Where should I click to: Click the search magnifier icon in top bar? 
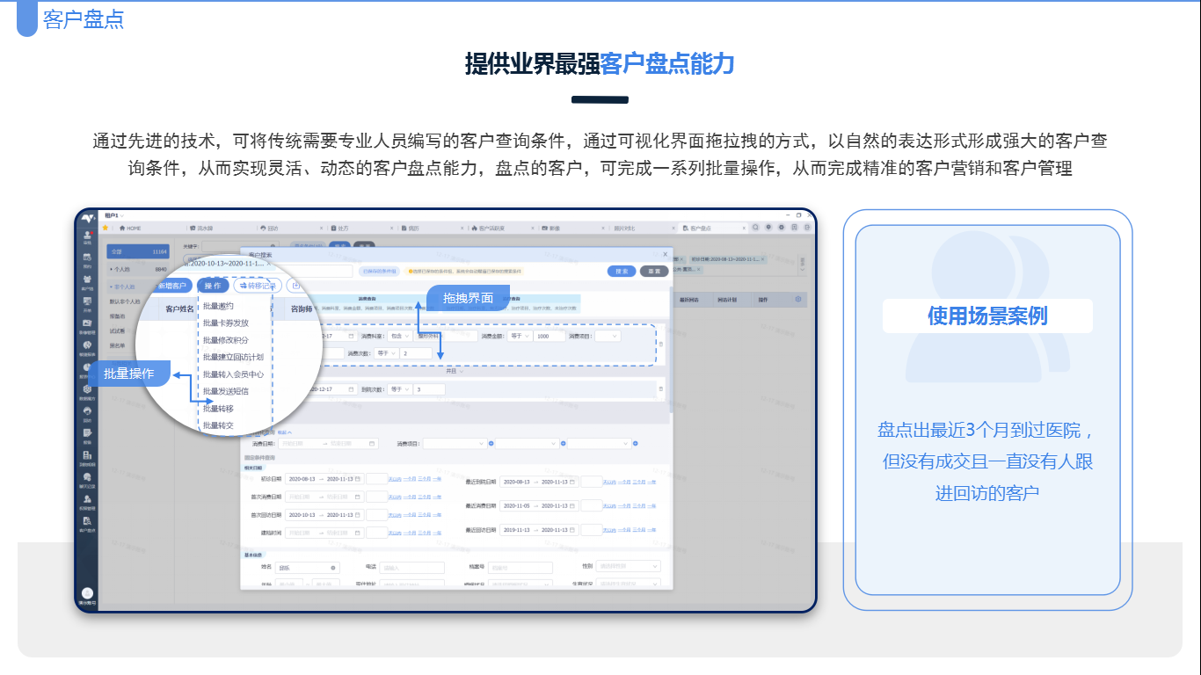click(755, 228)
